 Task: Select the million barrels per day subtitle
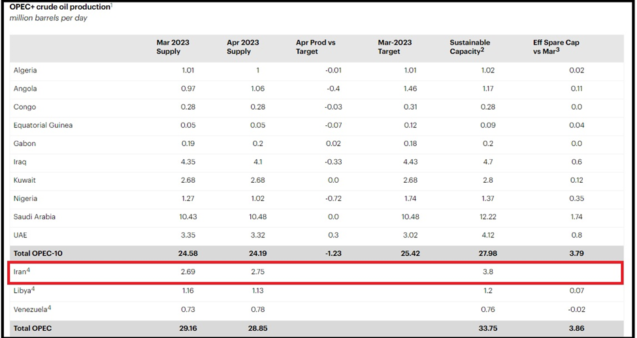click(48, 18)
